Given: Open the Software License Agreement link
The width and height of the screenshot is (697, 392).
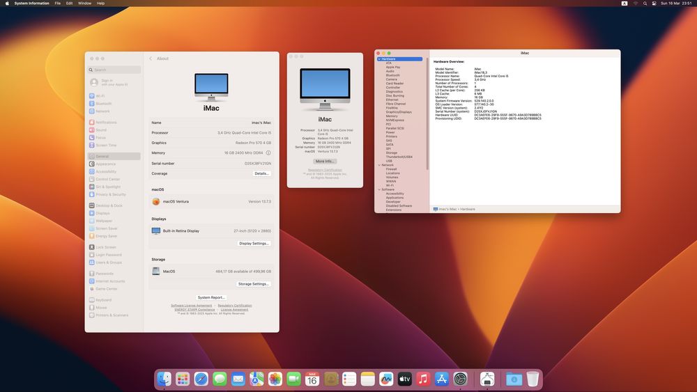Looking at the screenshot, I should click(x=192, y=306).
